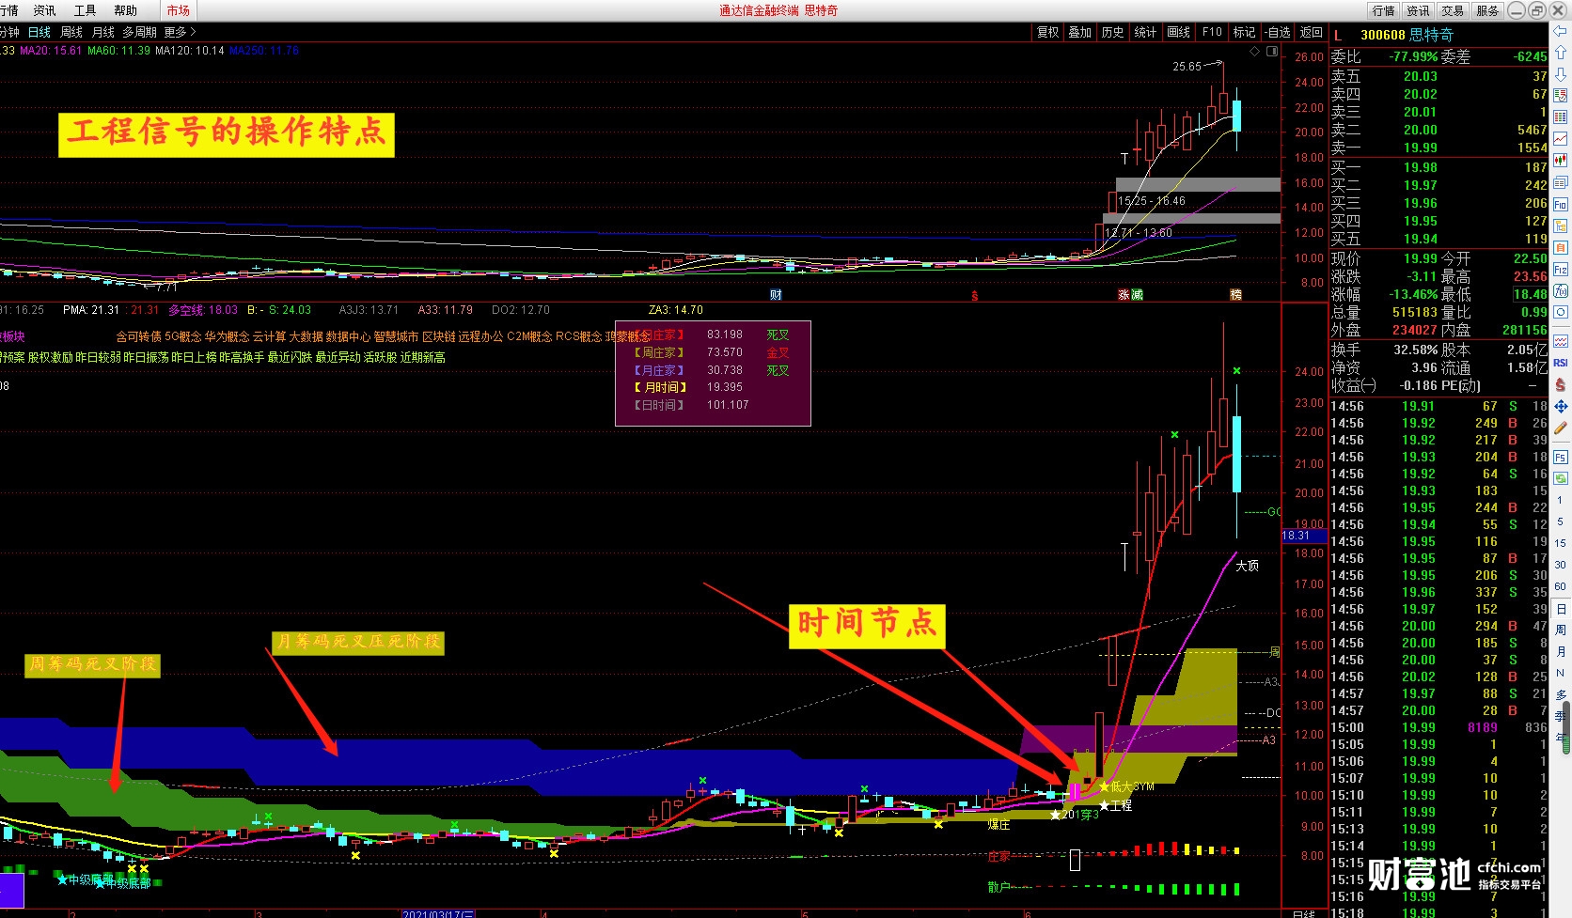This screenshot has width=1572, height=918.
Task: Click the -自选 watchlist button
Action: pyautogui.click(x=1278, y=32)
